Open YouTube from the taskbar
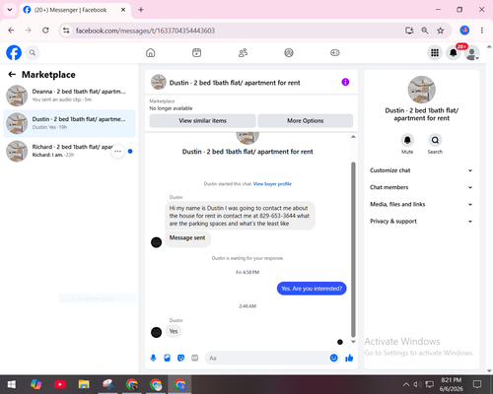Image resolution: width=493 pixels, height=394 pixels. pos(60,384)
